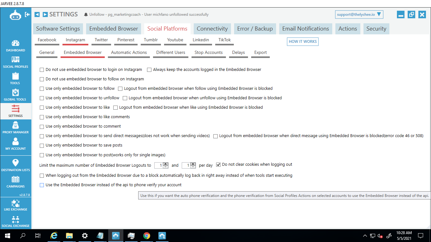The image size is (431, 242).
Task: Check Do not use embedded browser to login
Action: point(42,70)
